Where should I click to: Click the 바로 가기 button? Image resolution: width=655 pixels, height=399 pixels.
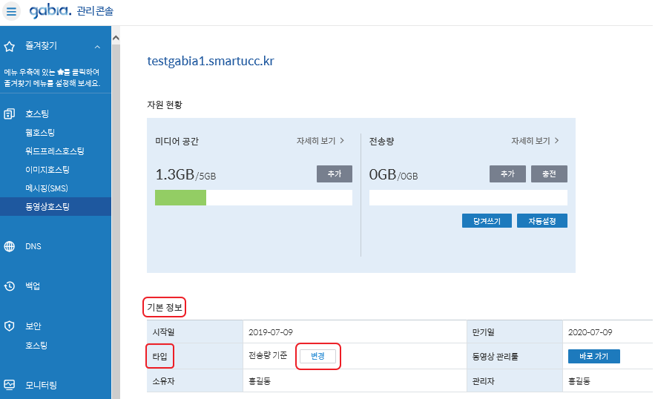point(593,357)
